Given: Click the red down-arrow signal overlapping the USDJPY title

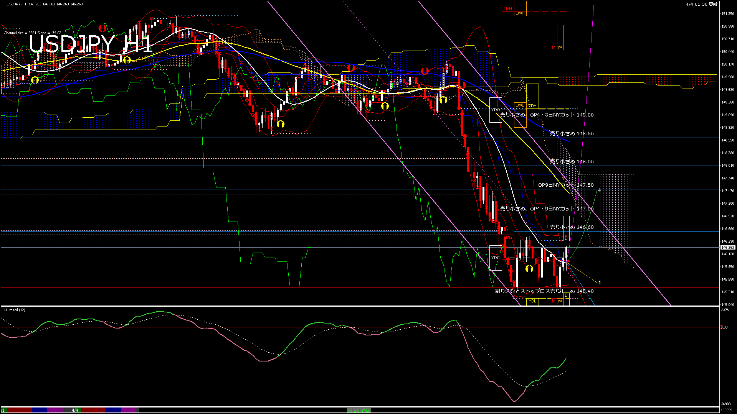Looking at the screenshot, I should (x=102, y=28).
